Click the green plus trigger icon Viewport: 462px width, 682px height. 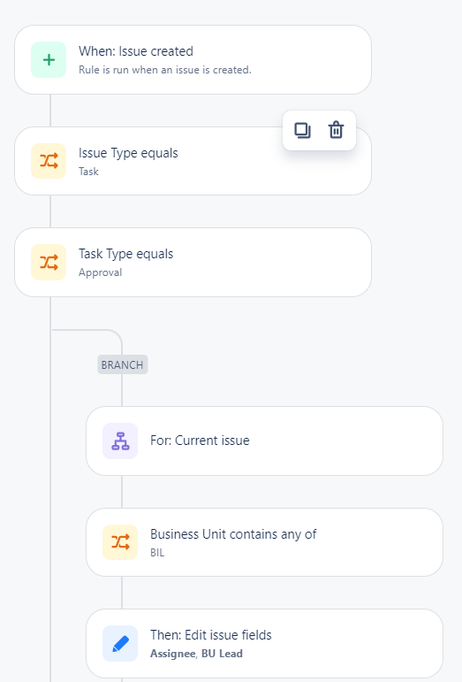(x=49, y=59)
